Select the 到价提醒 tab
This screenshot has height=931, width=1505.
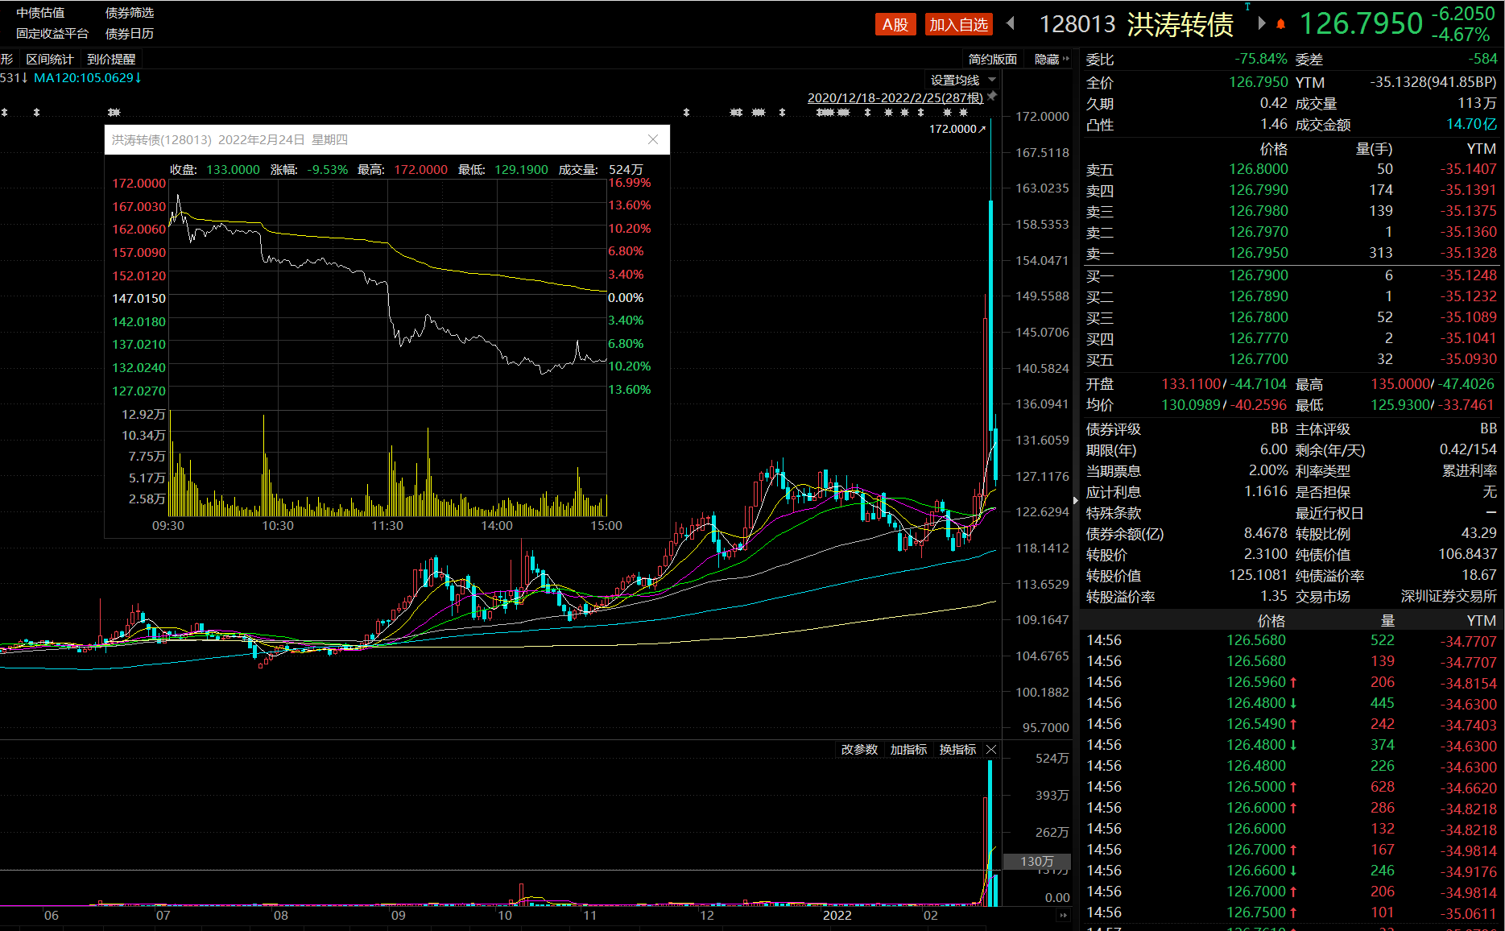(111, 59)
